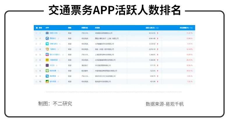
Task: Tick the checkbox in rank 4 row
Action: [x=36, y=49]
